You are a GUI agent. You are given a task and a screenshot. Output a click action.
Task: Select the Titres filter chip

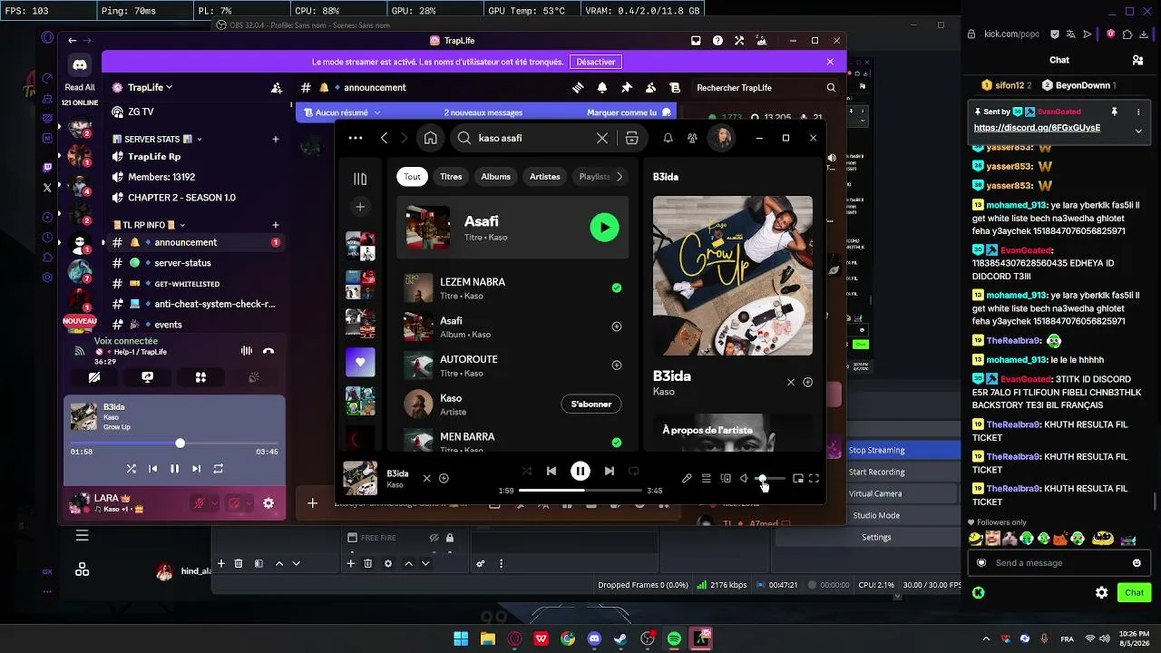point(451,177)
